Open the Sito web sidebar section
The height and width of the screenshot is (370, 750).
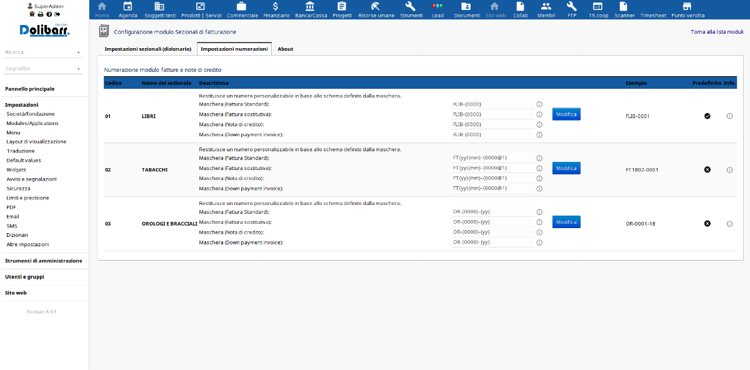click(x=16, y=292)
